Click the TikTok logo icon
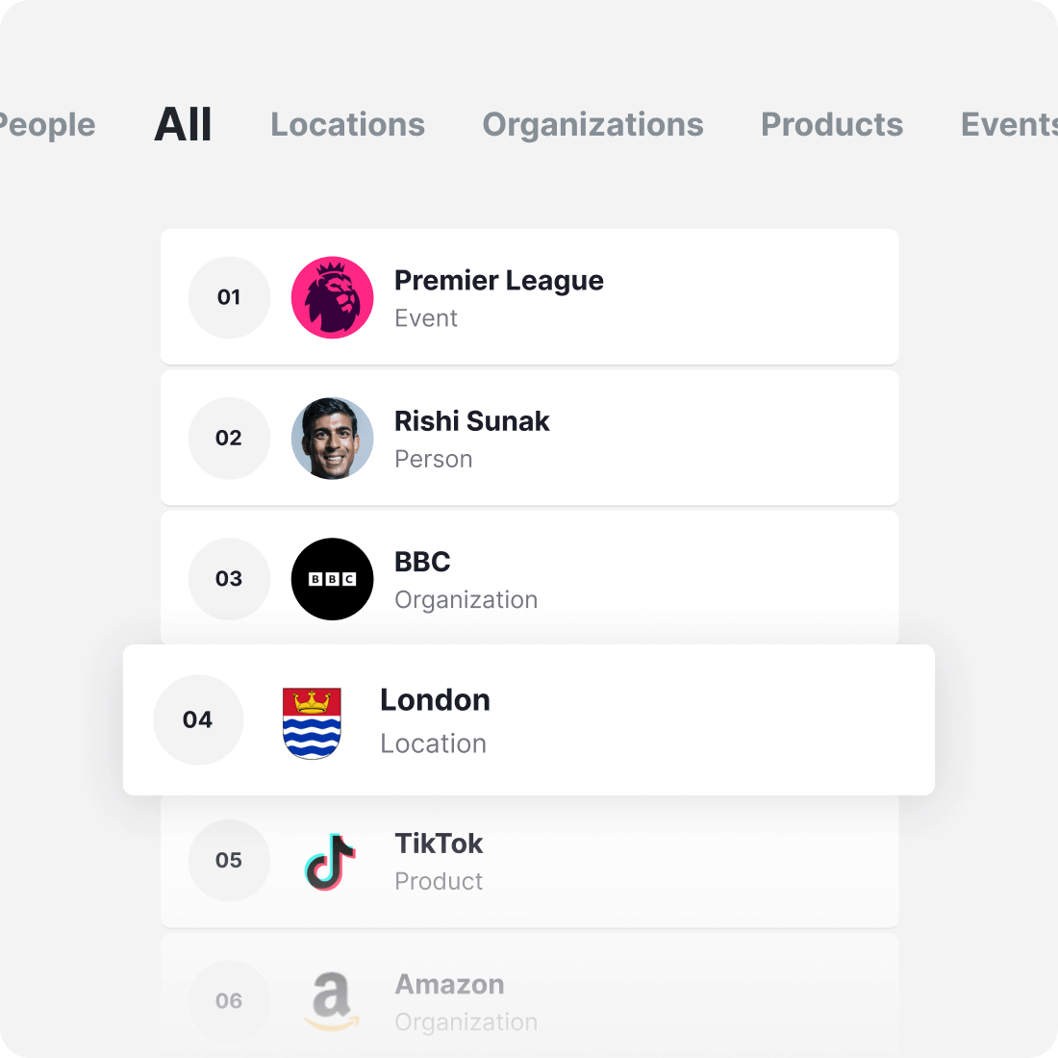 (330, 861)
